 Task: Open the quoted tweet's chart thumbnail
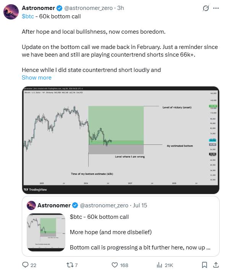[46, 232]
